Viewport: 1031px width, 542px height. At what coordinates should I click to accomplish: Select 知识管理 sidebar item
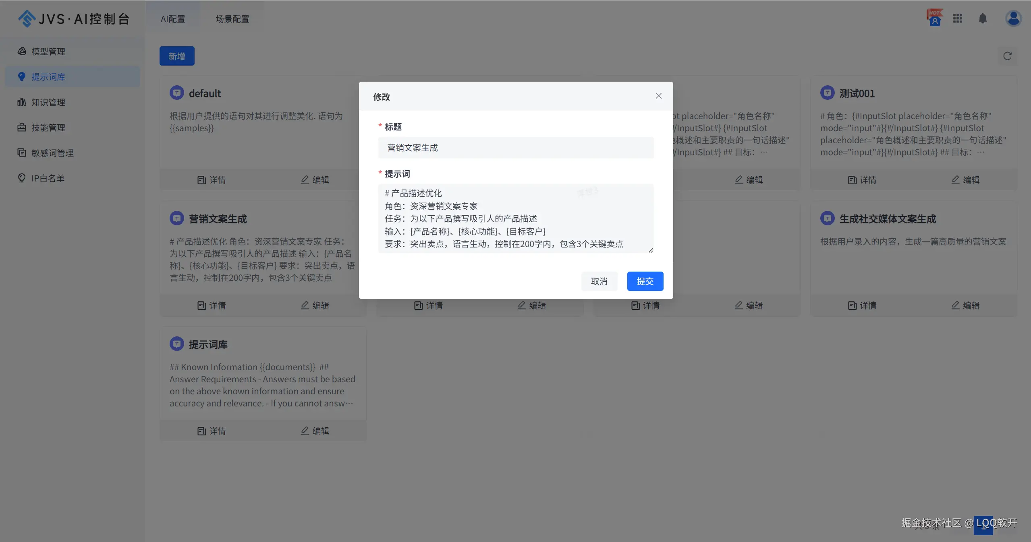click(48, 102)
